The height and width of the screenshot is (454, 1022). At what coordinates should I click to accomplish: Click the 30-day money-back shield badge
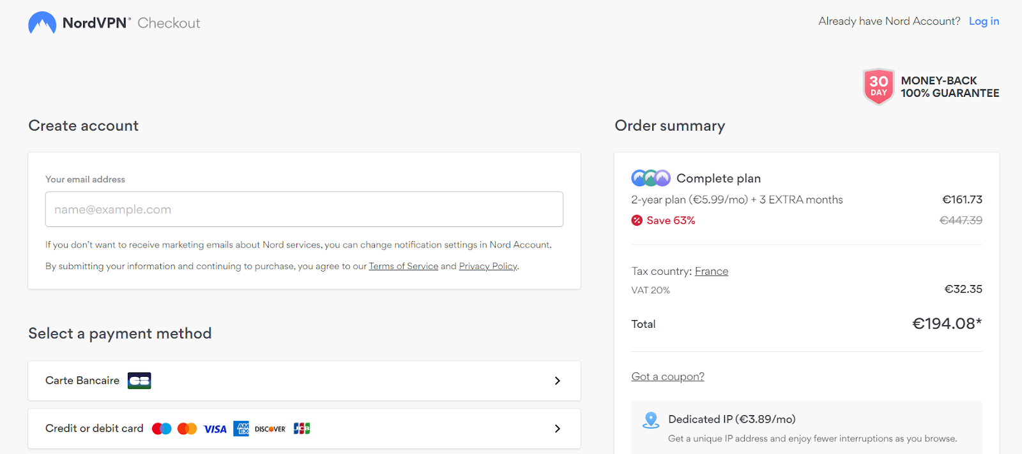click(x=878, y=87)
